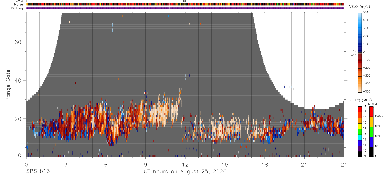Click the red 18 MHz TX frequency swatch
Image resolution: width=387 pixels, height=178 pixels.
coord(360,109)
